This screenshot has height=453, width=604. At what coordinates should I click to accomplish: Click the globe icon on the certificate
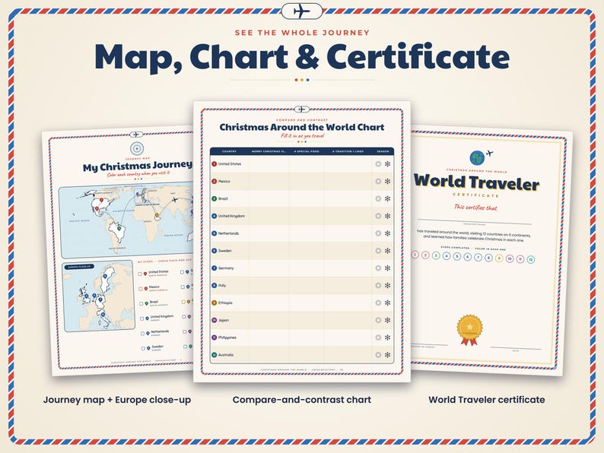pyautogui.click(x=477, y=158)
